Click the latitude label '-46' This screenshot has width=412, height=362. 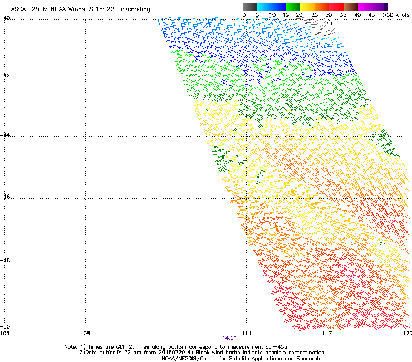(5, 197)
